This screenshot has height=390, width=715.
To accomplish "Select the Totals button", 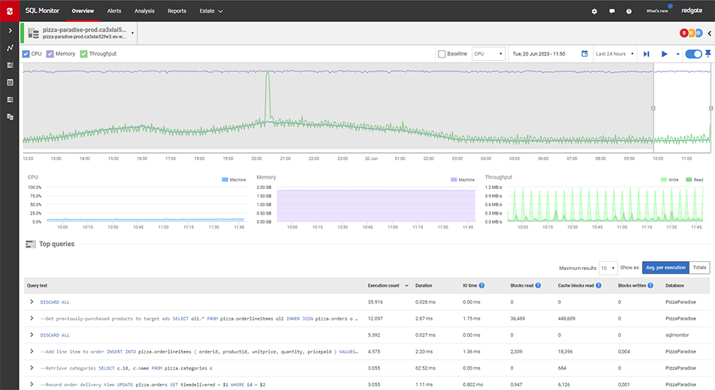I will tap(698, 268).
